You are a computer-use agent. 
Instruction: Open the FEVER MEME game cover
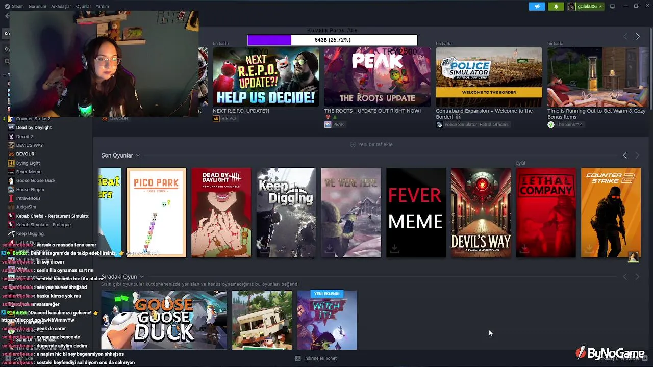pos(416,213)
